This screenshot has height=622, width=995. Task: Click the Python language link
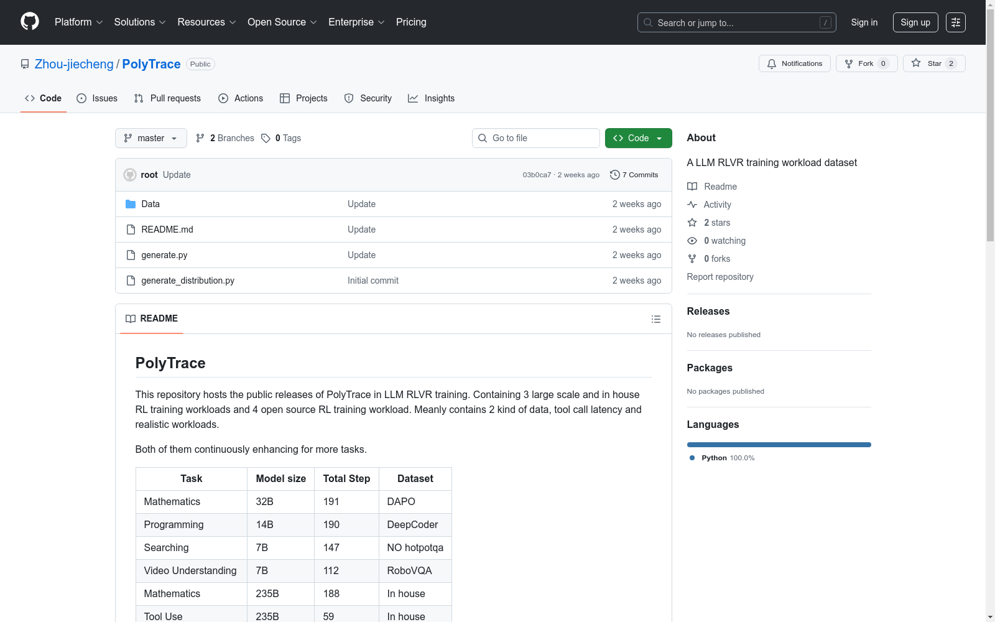[722, 458]
